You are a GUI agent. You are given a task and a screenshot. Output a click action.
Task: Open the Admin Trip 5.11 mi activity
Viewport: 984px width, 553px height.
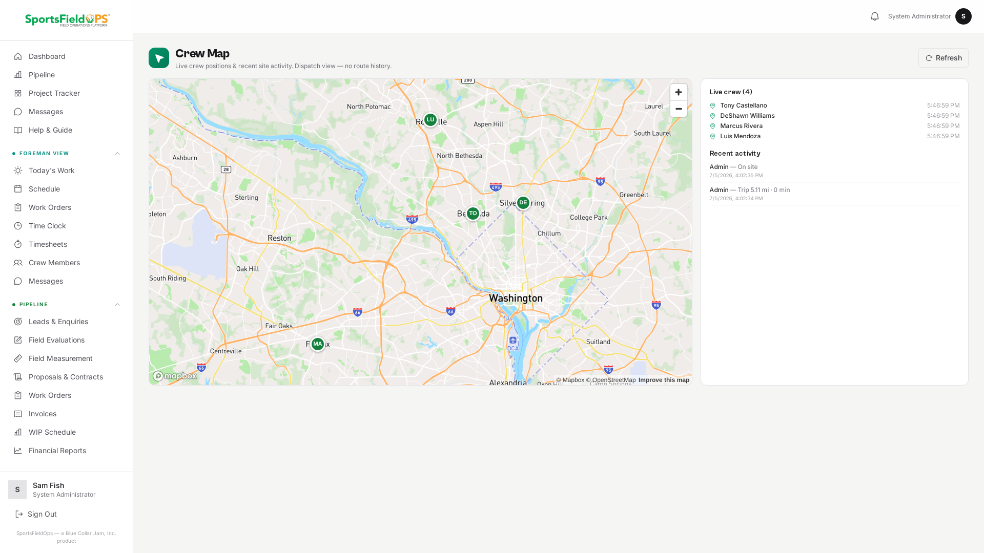click(x=834, y=194)
